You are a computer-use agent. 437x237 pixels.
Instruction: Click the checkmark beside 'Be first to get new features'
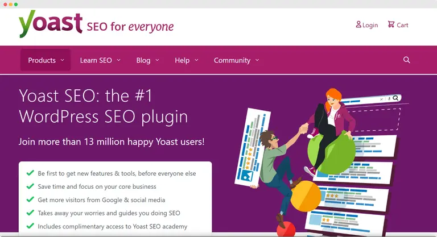[x=30, y=173]
